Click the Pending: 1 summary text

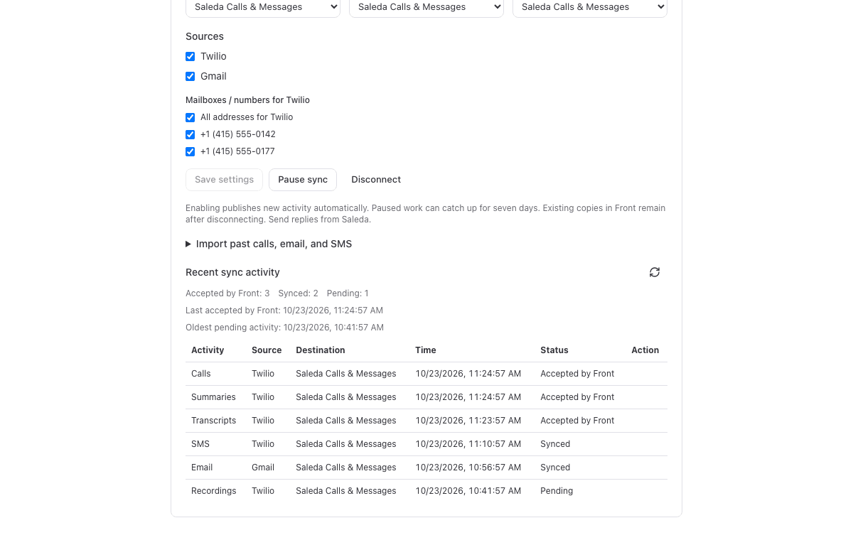pyautogui.click(x=348, y=293)
